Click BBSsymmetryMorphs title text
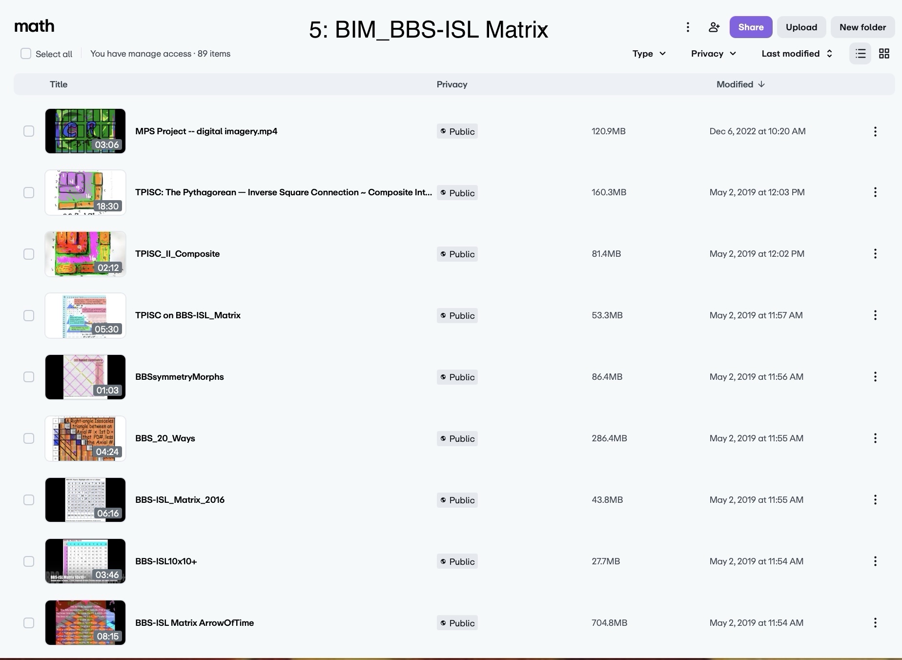 tap(180, 377)
